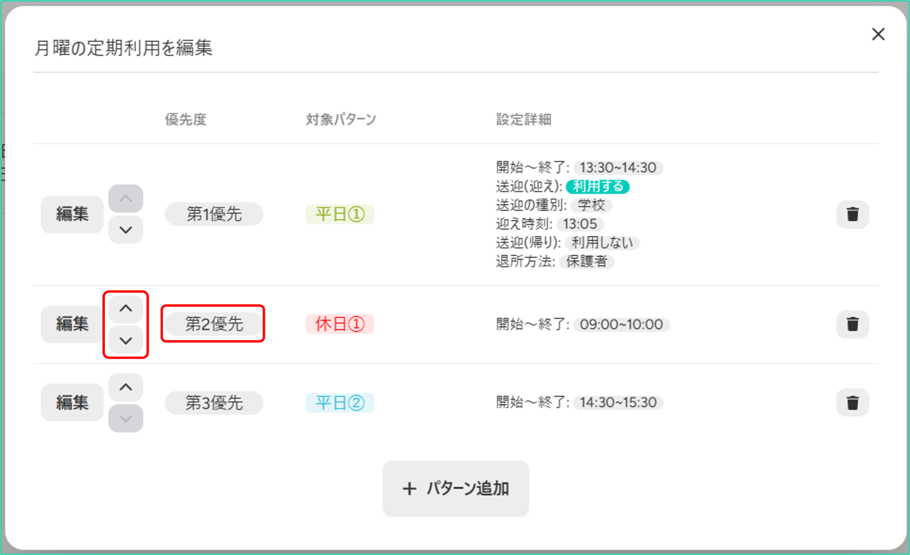This screenshot has height=555, width=910.
Task: Click the disabled down arrow on 第3優先
Action: pos(125,418)
